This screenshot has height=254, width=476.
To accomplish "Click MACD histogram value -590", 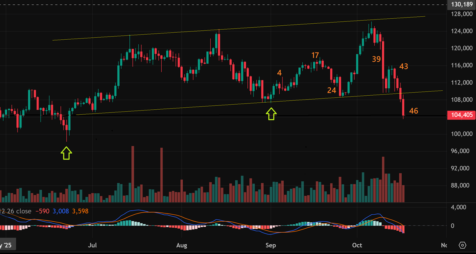I will coord(43,211).
